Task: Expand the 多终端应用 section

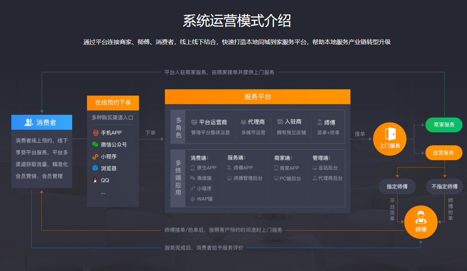Action: 178,177
